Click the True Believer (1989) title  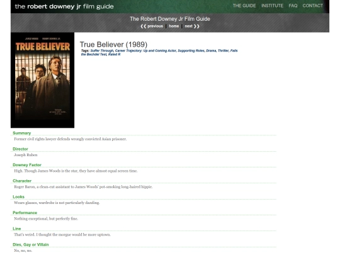(x=113, y=45)
